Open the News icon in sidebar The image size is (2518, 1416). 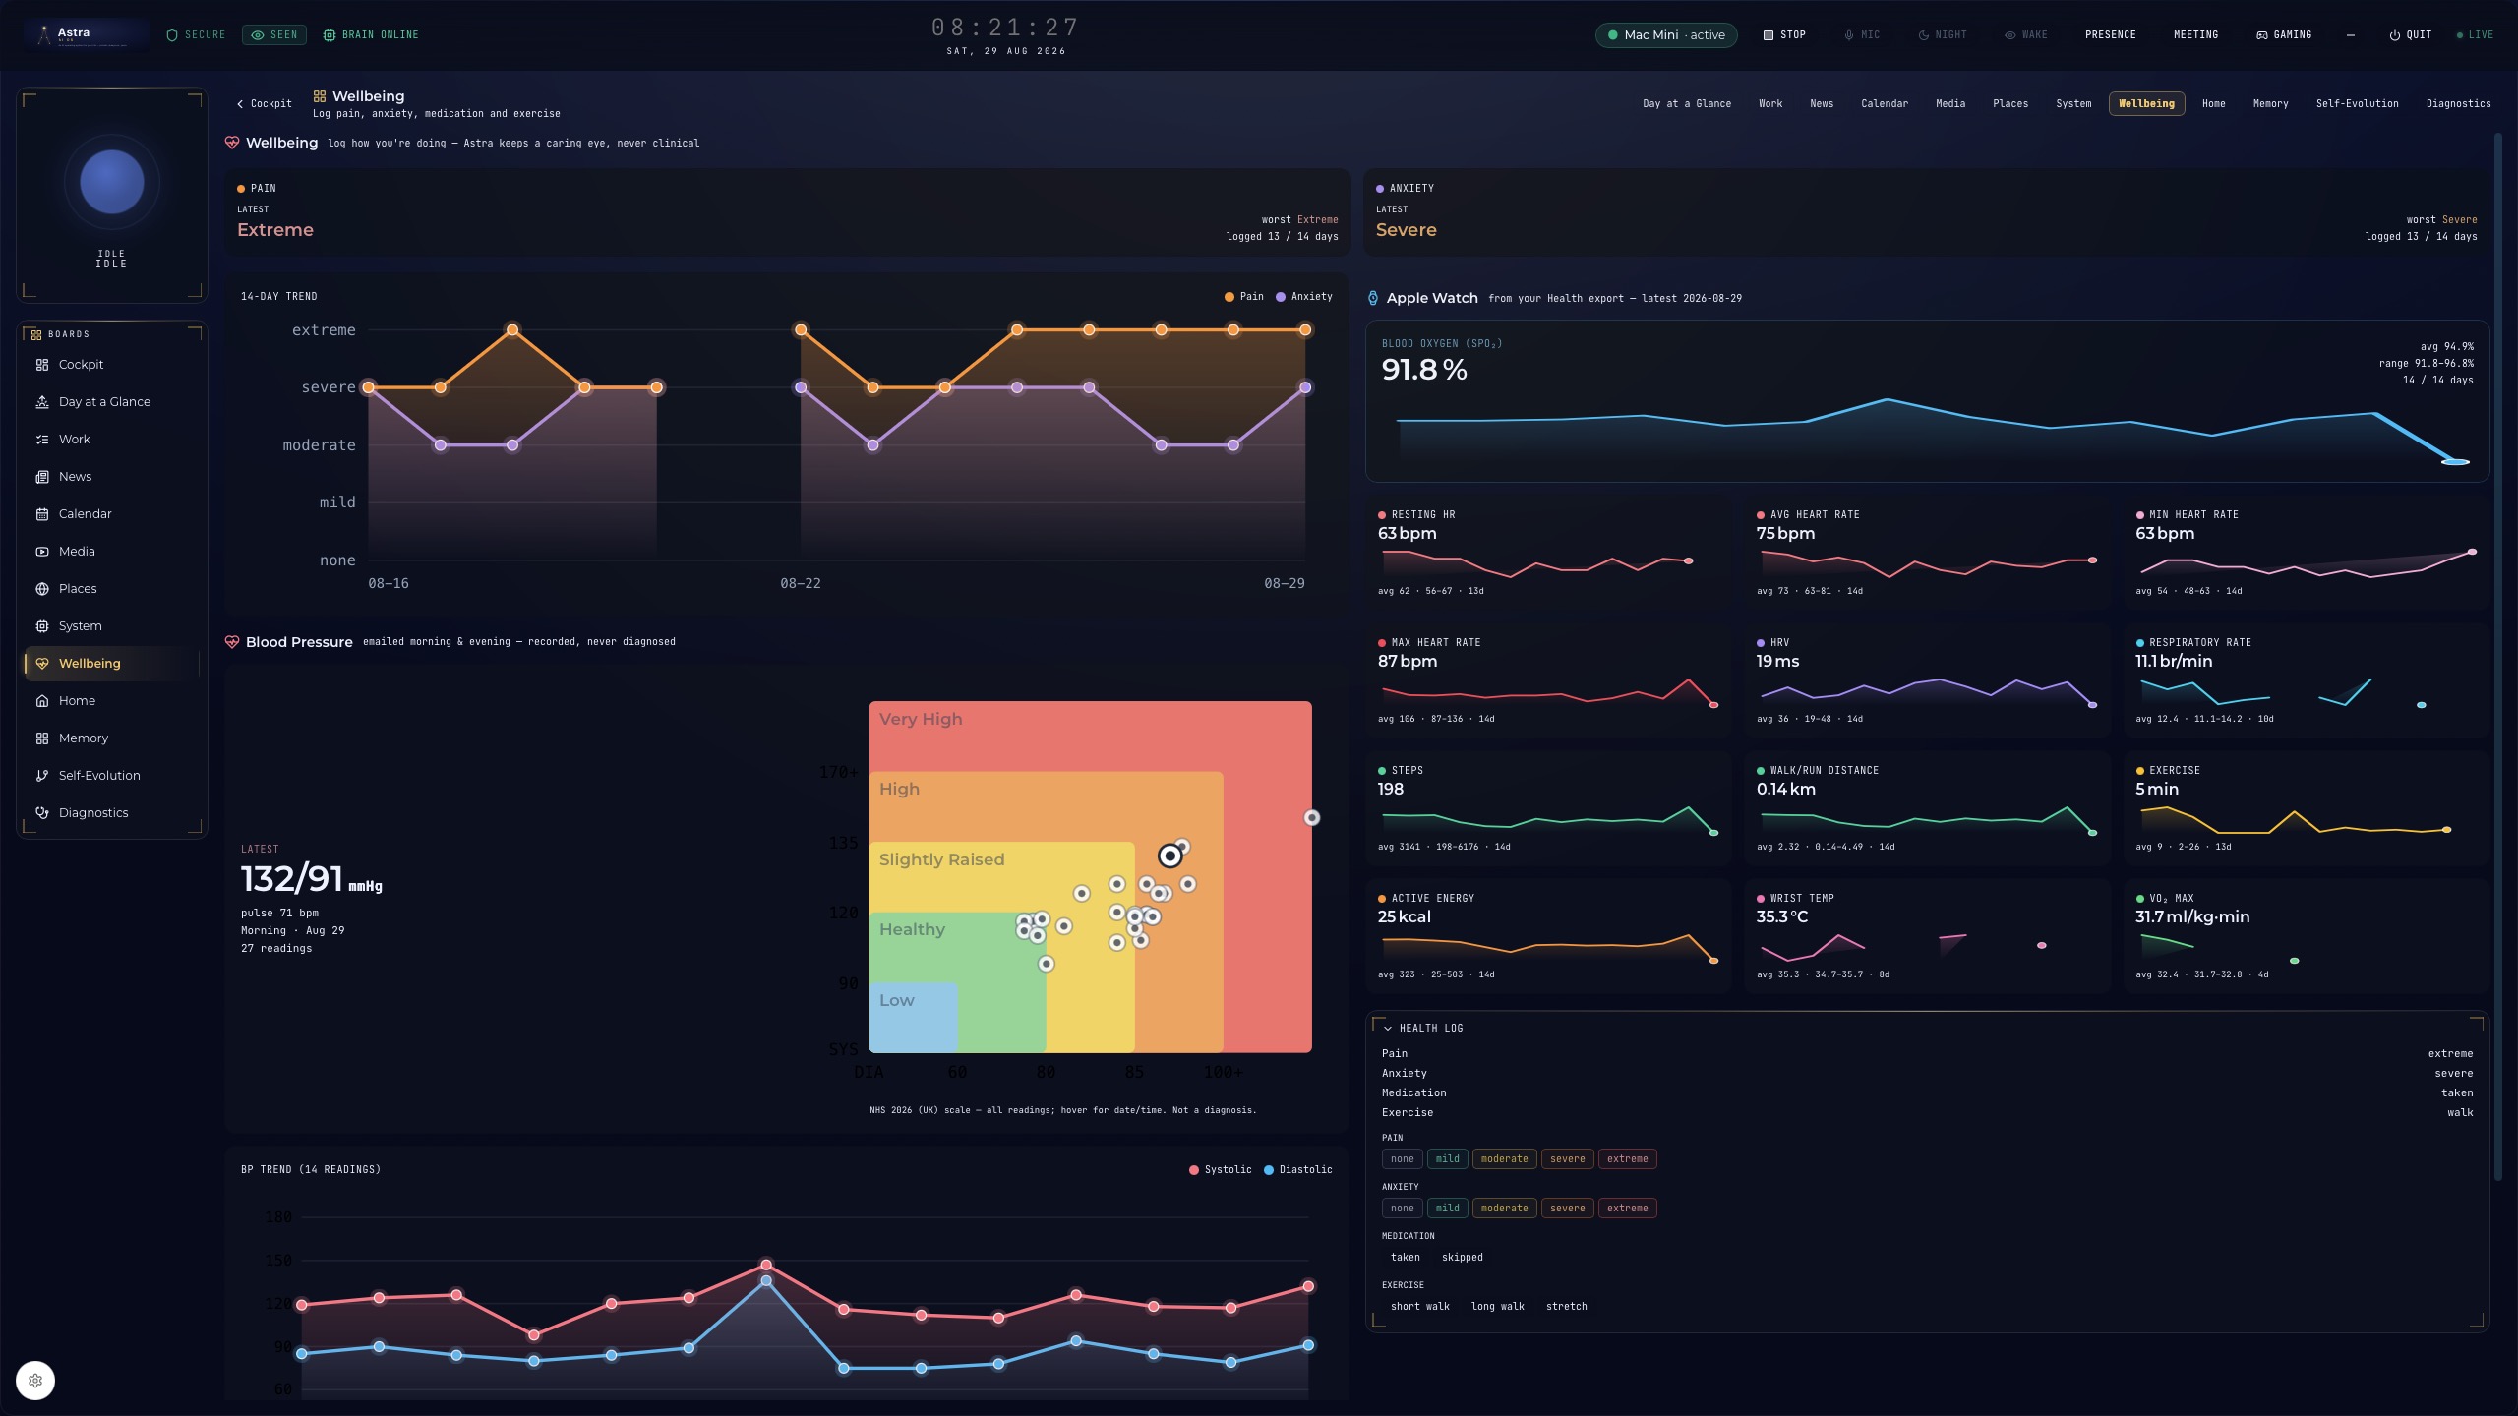tap(42, 477)
